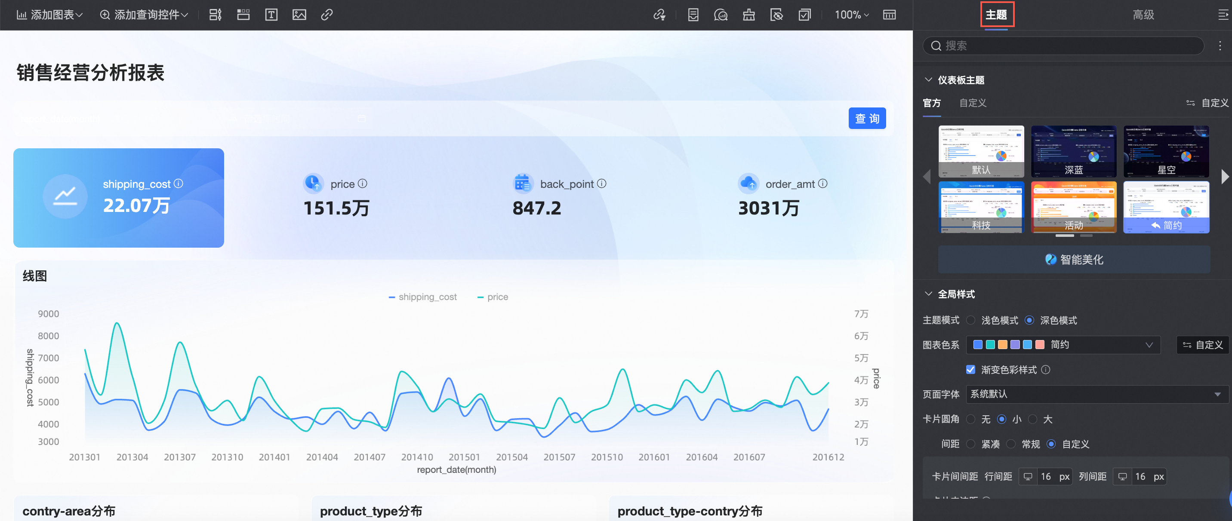The image size is (1232, 521).
Task: Click the insert text box icon
Action: point(271,15)
